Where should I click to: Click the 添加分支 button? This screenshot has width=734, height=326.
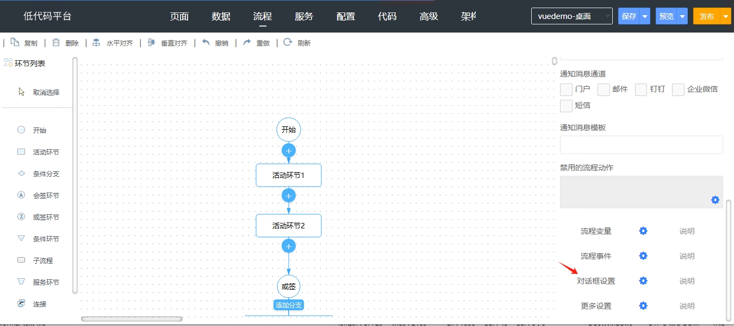tap(288, 305)
